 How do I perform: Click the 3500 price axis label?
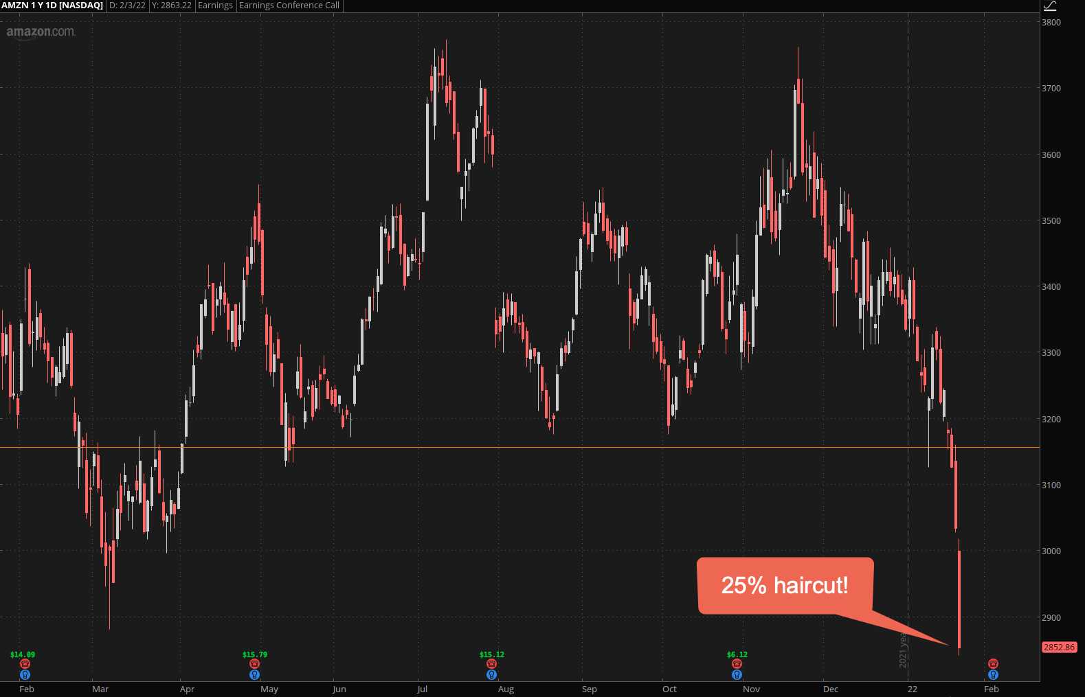[1051, 220]
